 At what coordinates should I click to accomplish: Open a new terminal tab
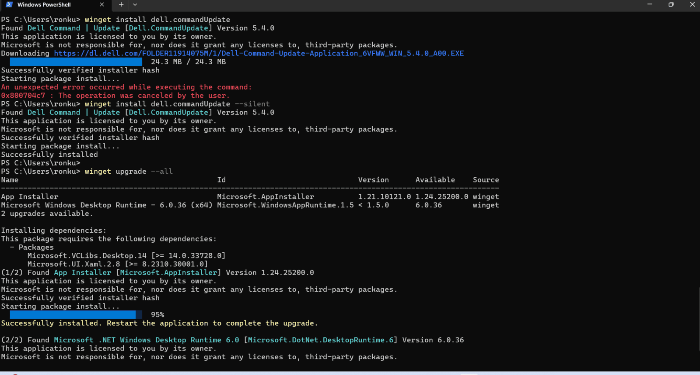click(121, 4)
